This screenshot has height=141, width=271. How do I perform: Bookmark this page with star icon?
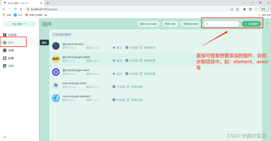[237, 9]
